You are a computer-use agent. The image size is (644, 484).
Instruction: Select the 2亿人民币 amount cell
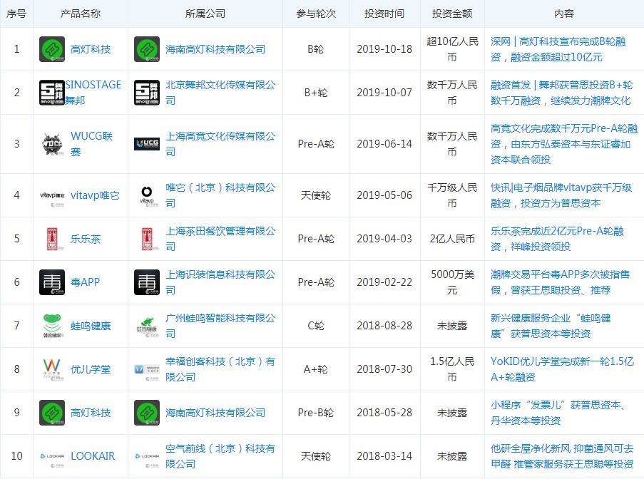coord(452,239)
